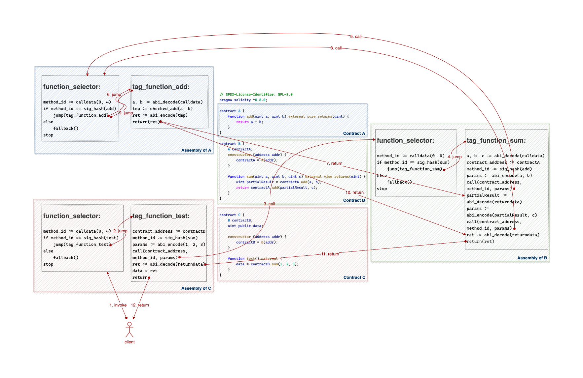
Task: Click the "tag_function_add:" heading
Action: [x=161, y=87]
